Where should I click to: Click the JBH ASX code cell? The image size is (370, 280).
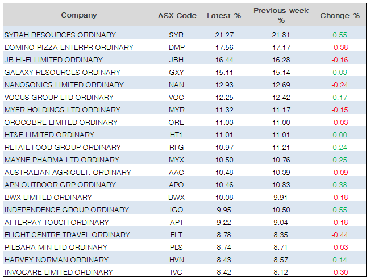(x=176, y=60)
